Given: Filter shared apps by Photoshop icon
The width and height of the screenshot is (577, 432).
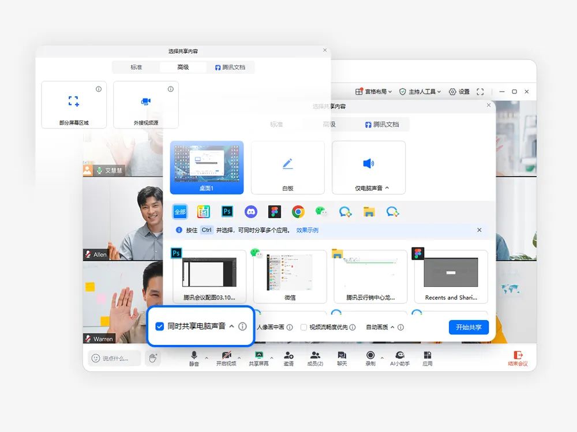Looking at the screenshot, I should click(227, 212).
